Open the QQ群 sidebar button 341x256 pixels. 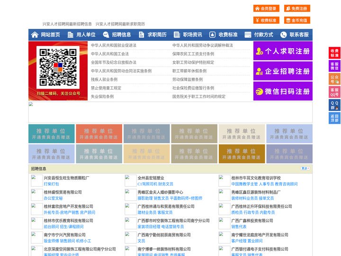(x=334, y=105)
